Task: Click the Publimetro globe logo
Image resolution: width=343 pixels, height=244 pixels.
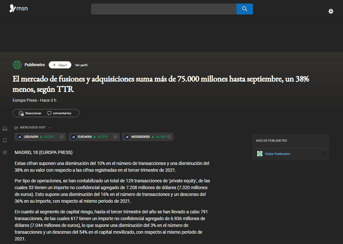Action: (x=17, y=65)
